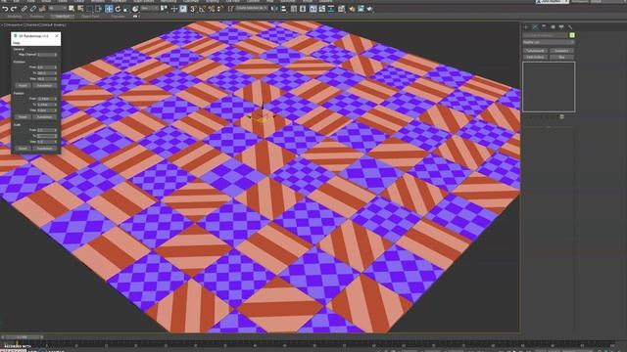This screenshot has width=627, height=352.
Task: Click the Map Channel spinner field
Action: [x=47, y=55]
